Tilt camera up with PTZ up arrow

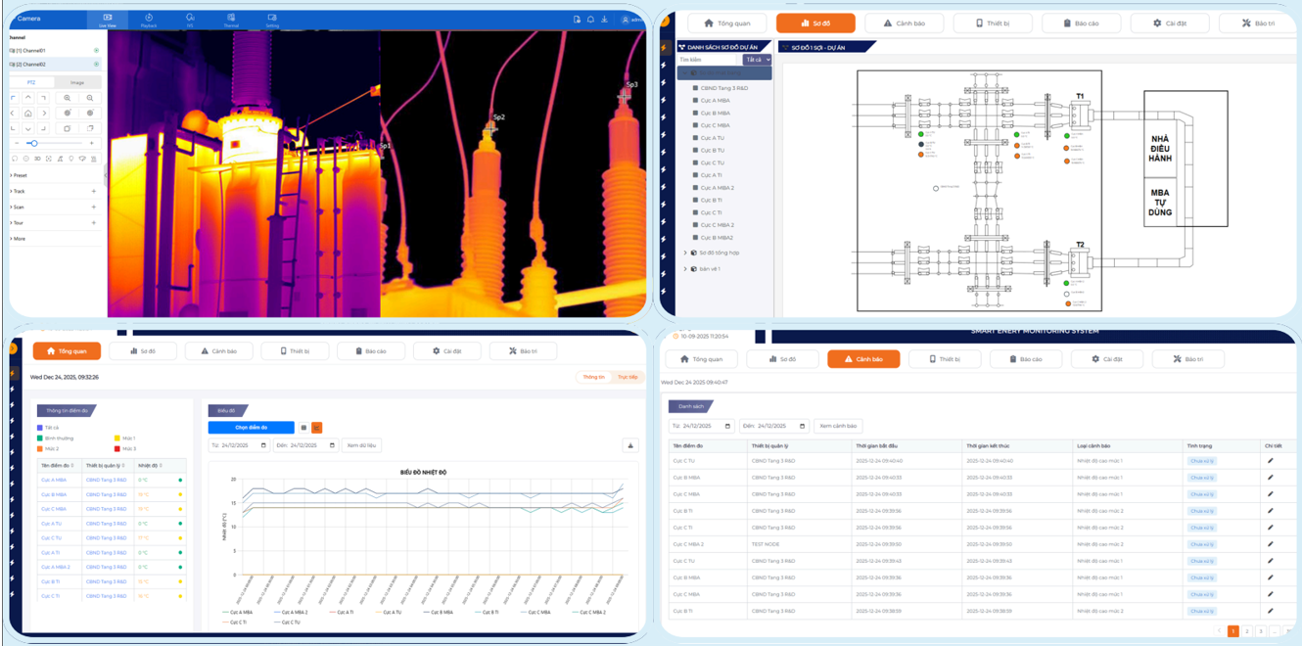28,98
